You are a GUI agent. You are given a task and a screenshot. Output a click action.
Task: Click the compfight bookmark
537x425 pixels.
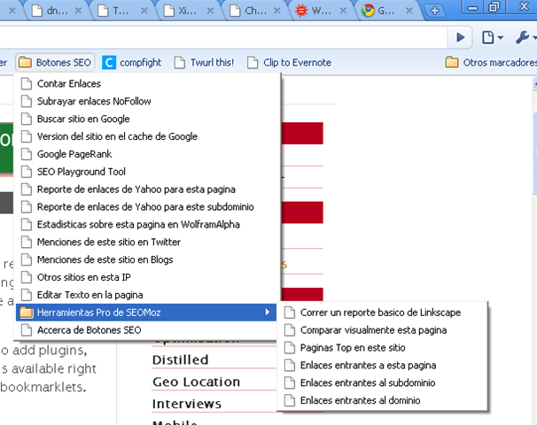point(132,63)
